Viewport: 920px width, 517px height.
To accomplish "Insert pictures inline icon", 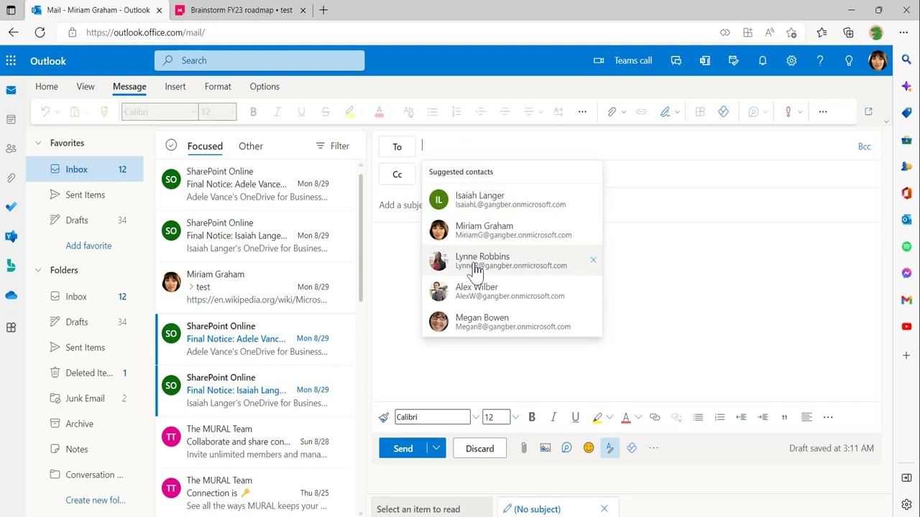I will coord(546,448).
